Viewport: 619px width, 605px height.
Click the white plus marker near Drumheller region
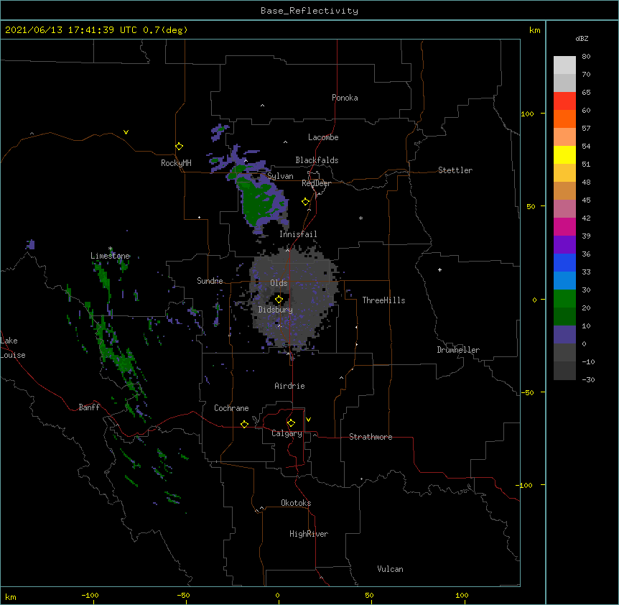coord(439,269)
